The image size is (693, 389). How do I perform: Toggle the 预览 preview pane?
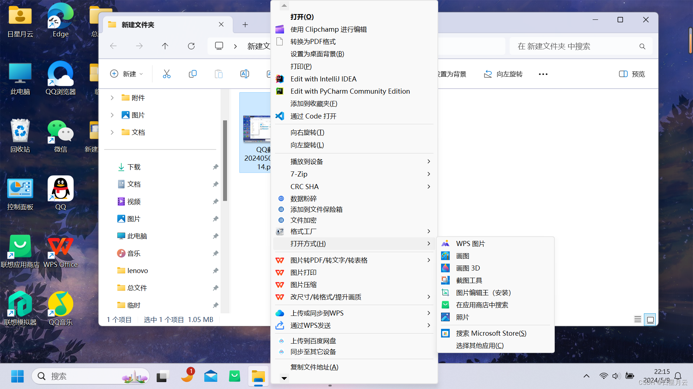coord(632,74)
